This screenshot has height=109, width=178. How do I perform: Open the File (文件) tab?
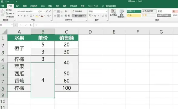[x=2, y=6]
